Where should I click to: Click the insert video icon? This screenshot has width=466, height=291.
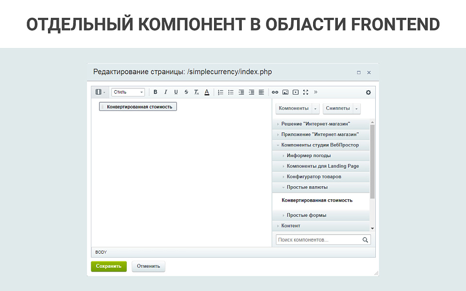[296, 92]
